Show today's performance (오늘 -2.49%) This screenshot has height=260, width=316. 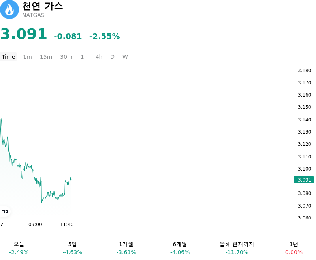(19, 248)
